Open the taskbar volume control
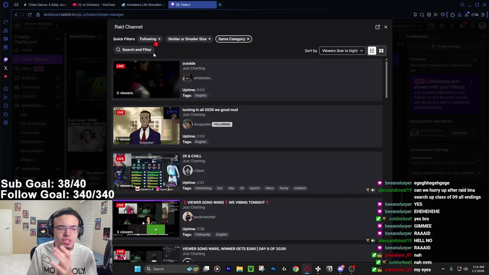This screenshot has width=489, height=275. click(x=466, y=269)
